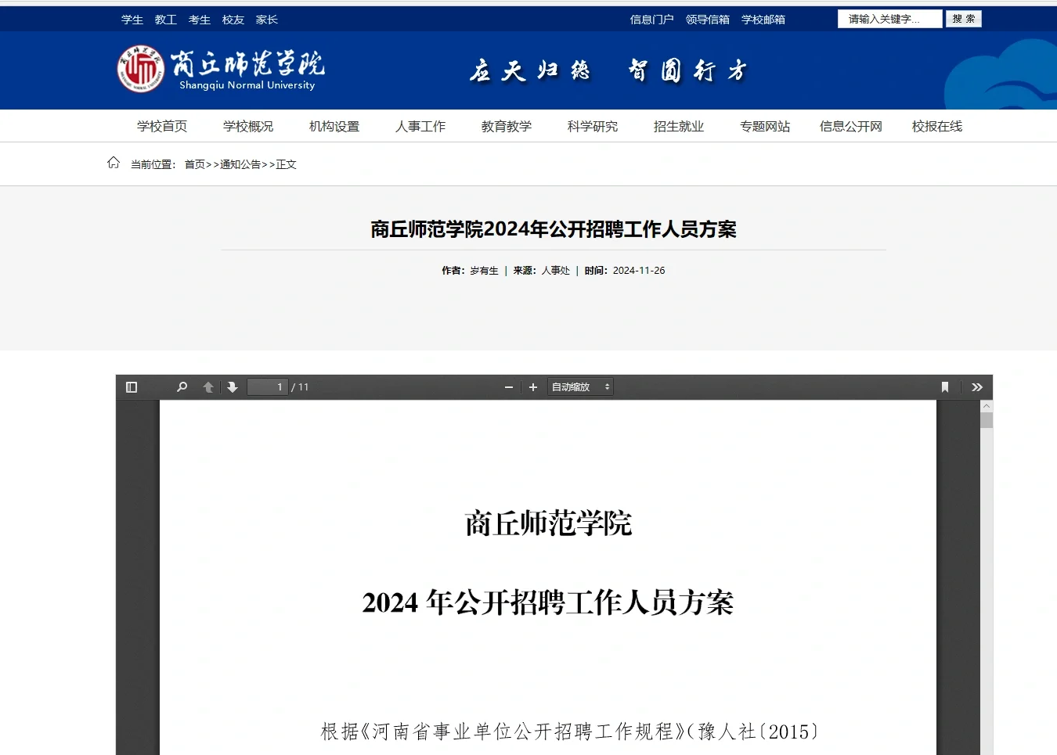Click the 搜索 button
Viewport: 1057px width, 755px height.
click(964, 19)
